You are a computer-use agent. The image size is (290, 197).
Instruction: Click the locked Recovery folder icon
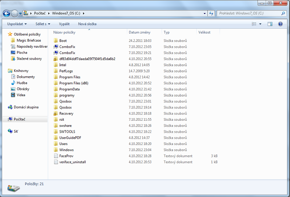pos(55,114)
